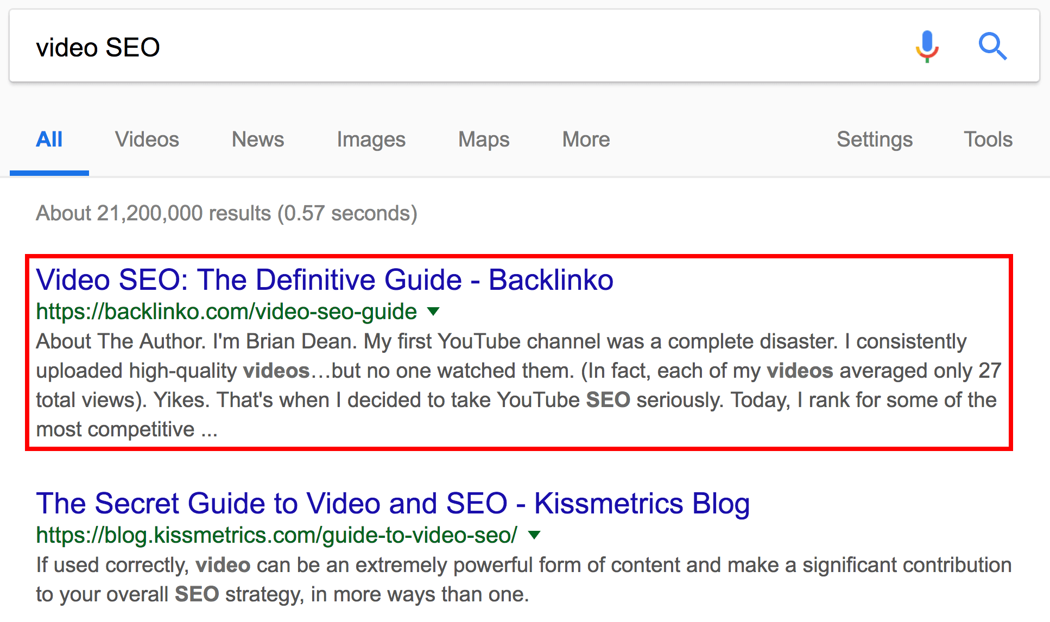Switch to the Videos tab
The height and width of the screenshot is (622, 1050).
(x=147, y=139)
